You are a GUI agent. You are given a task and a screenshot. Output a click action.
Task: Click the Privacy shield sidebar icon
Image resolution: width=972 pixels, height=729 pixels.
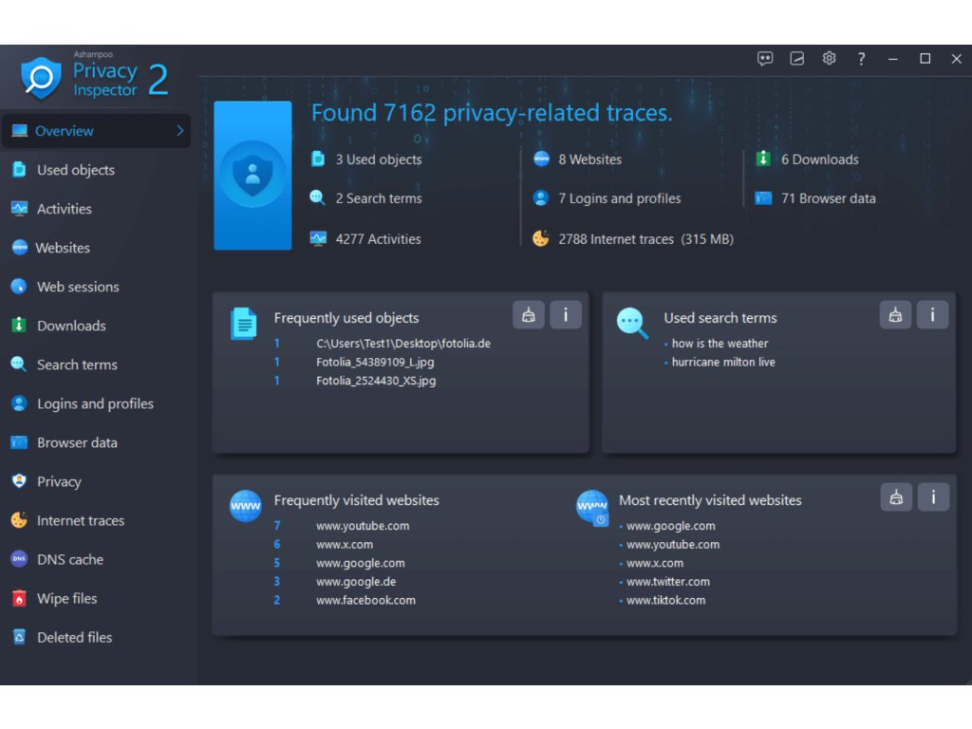19,481
